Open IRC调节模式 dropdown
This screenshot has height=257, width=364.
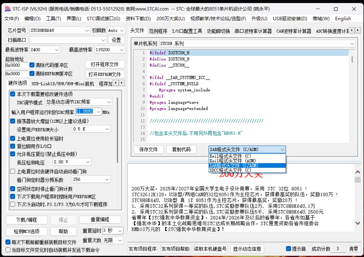[79, 102]
